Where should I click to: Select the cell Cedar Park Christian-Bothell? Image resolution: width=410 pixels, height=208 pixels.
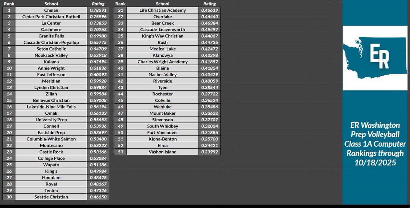point(51,17)
